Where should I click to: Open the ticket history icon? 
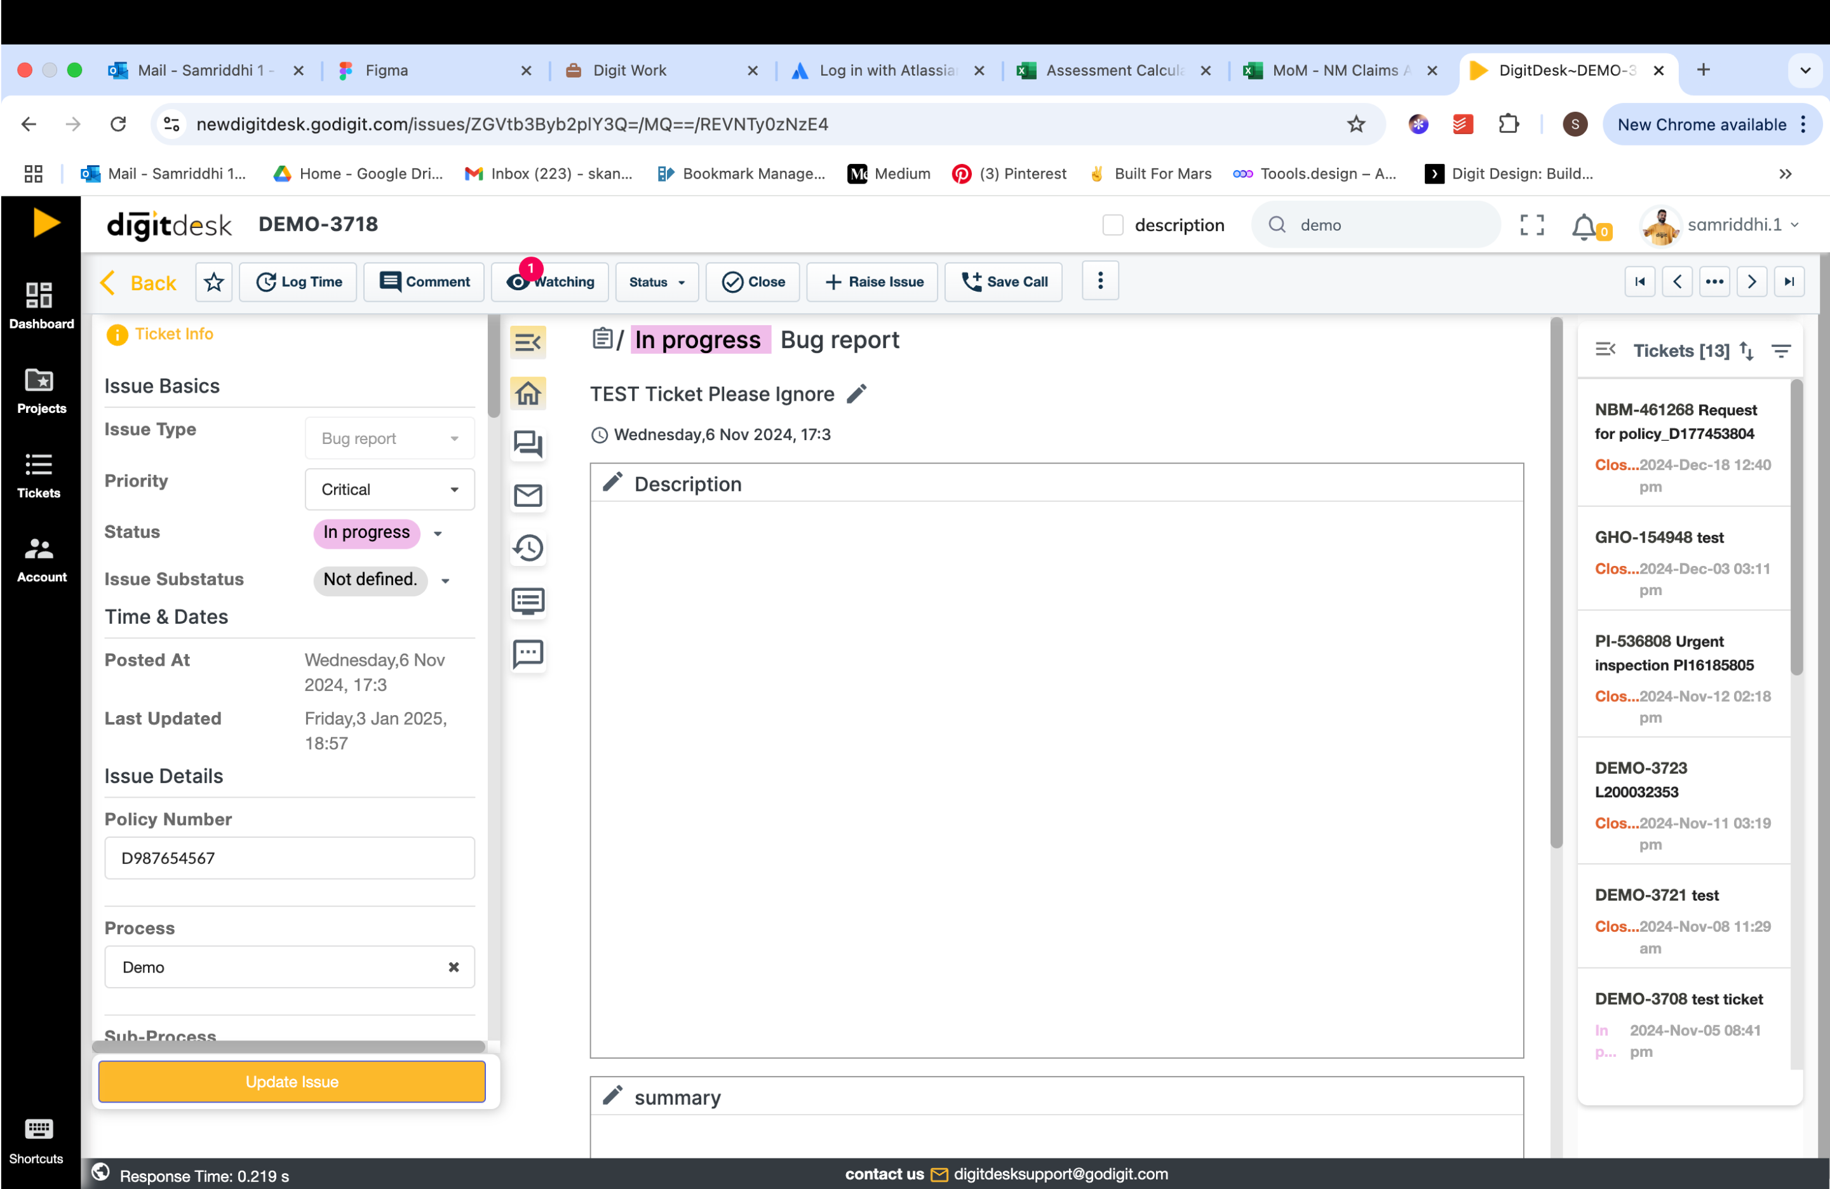pyautogui.click(x=527, y=547)
